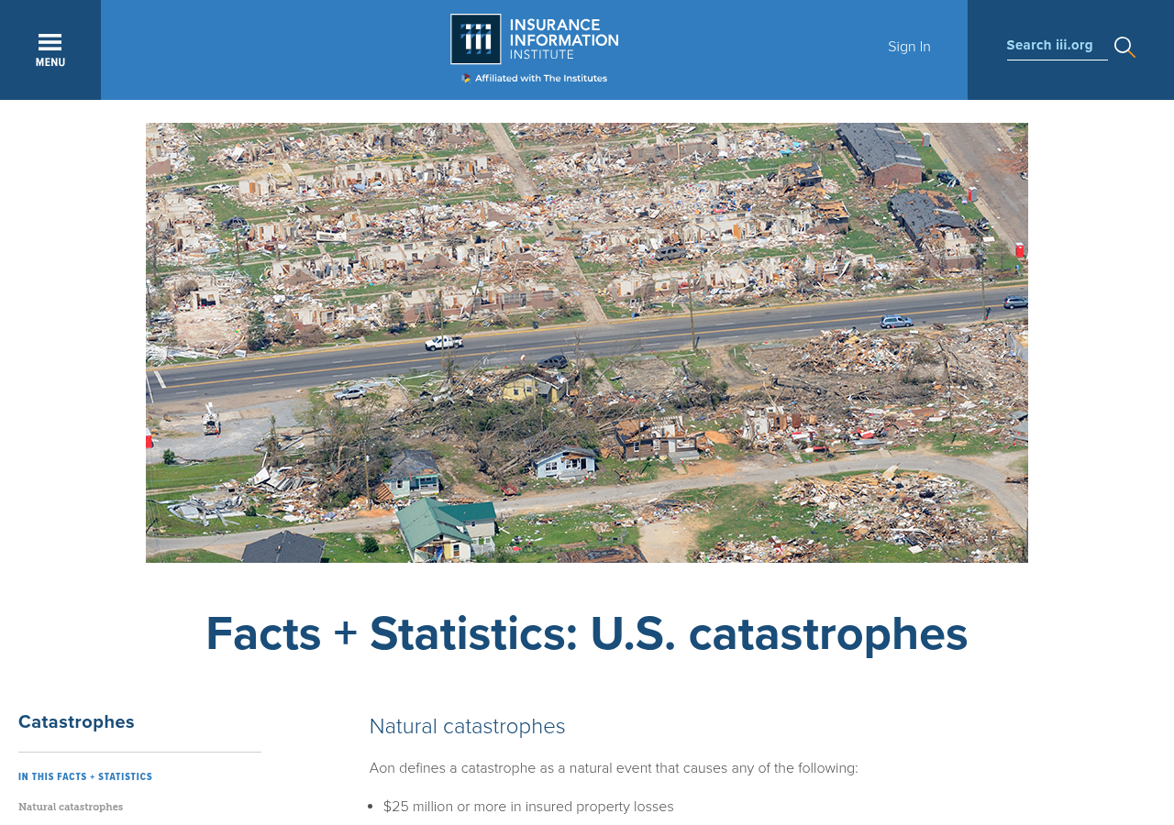Click the IN THIS FACTS + STATISTICS label
The image size is (1174, 825).
85,777
